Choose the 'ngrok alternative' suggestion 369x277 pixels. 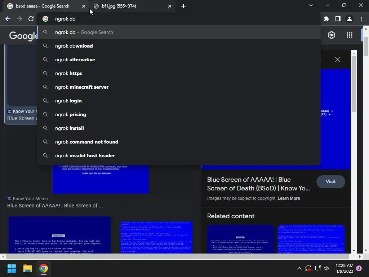179,60
